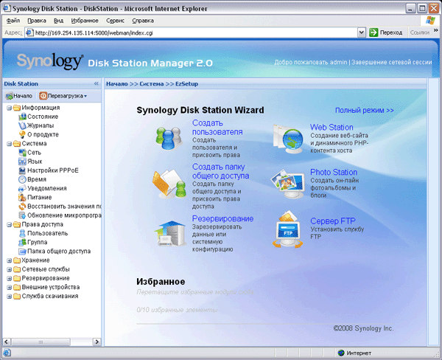
Task: Open the Сервис menu
Action: coord(115,21)
